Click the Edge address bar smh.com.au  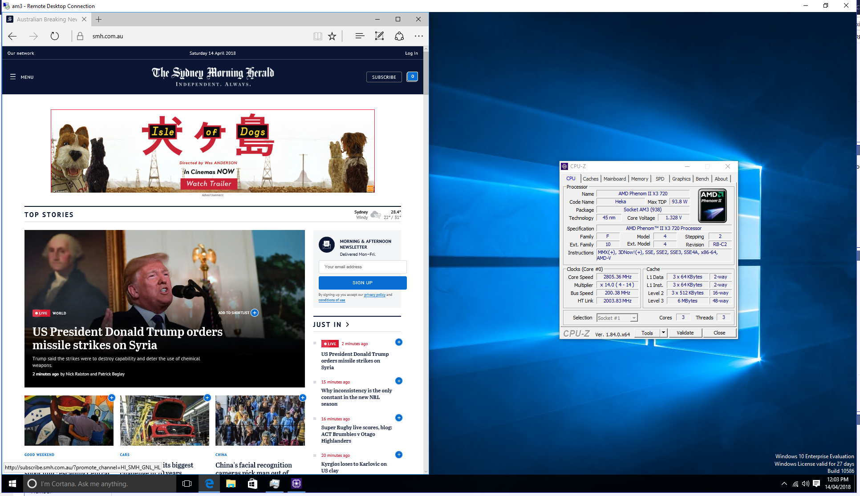[108, 36]
